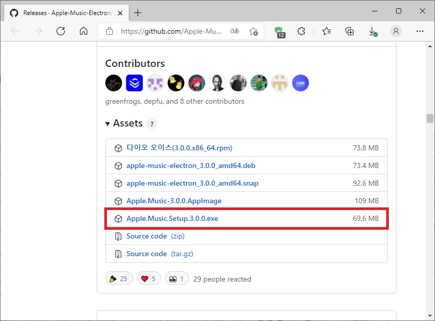Image resolution: width=435 pixels, height=321 pixels.
Task: Click the '109 MB' file size text
Action: (366, 201)
